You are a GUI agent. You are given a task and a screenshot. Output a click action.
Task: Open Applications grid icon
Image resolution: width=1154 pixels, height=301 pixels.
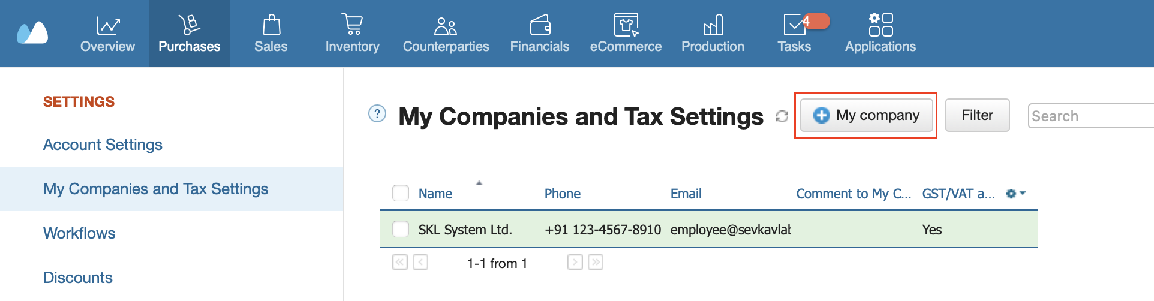880,25
